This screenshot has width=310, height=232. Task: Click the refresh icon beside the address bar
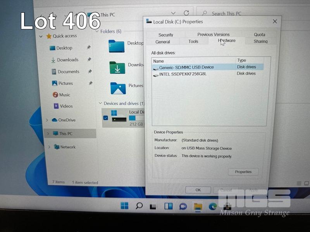186,14
